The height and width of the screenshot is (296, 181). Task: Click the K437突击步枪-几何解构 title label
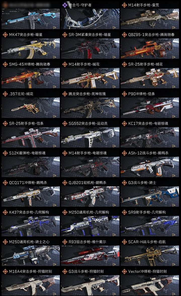point(29,212)
